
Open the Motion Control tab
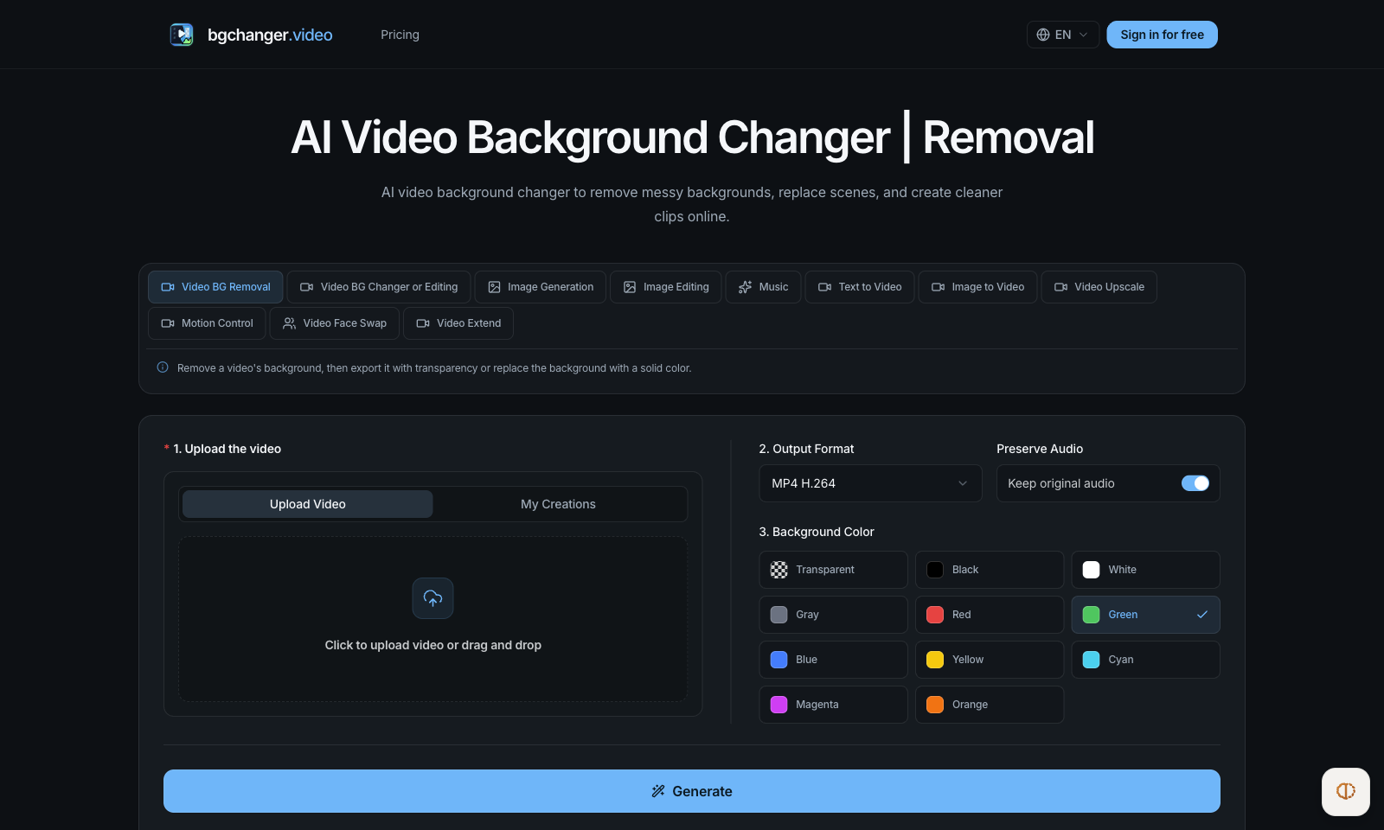(207, 323)
